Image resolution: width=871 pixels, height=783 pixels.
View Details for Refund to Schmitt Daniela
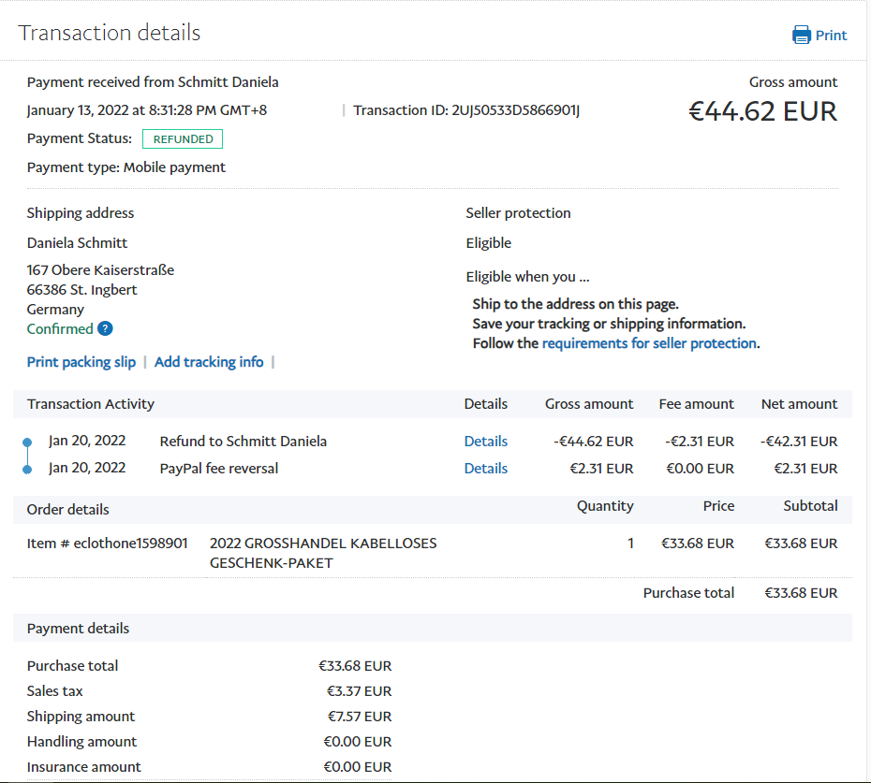[486, 442]
